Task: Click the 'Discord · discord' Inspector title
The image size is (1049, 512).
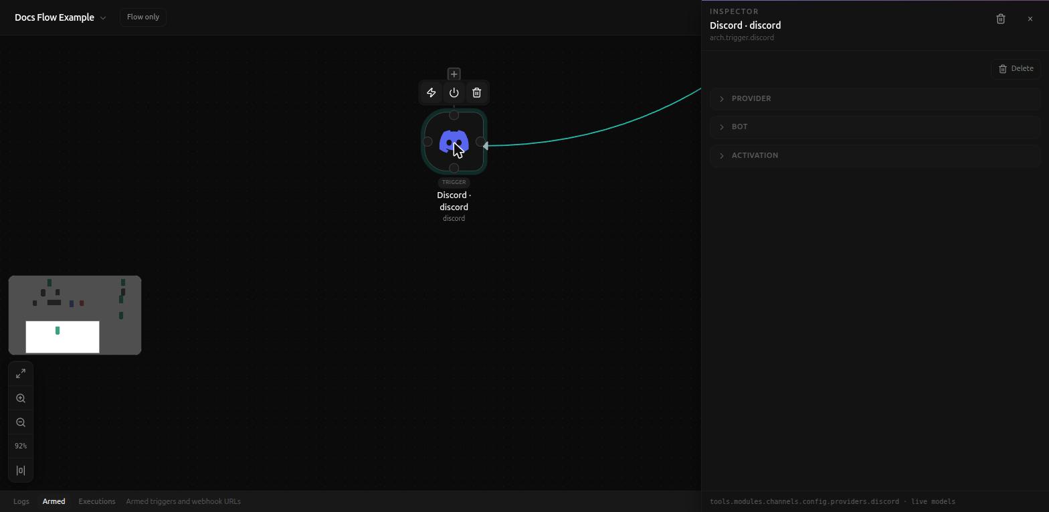Action: 745,25
